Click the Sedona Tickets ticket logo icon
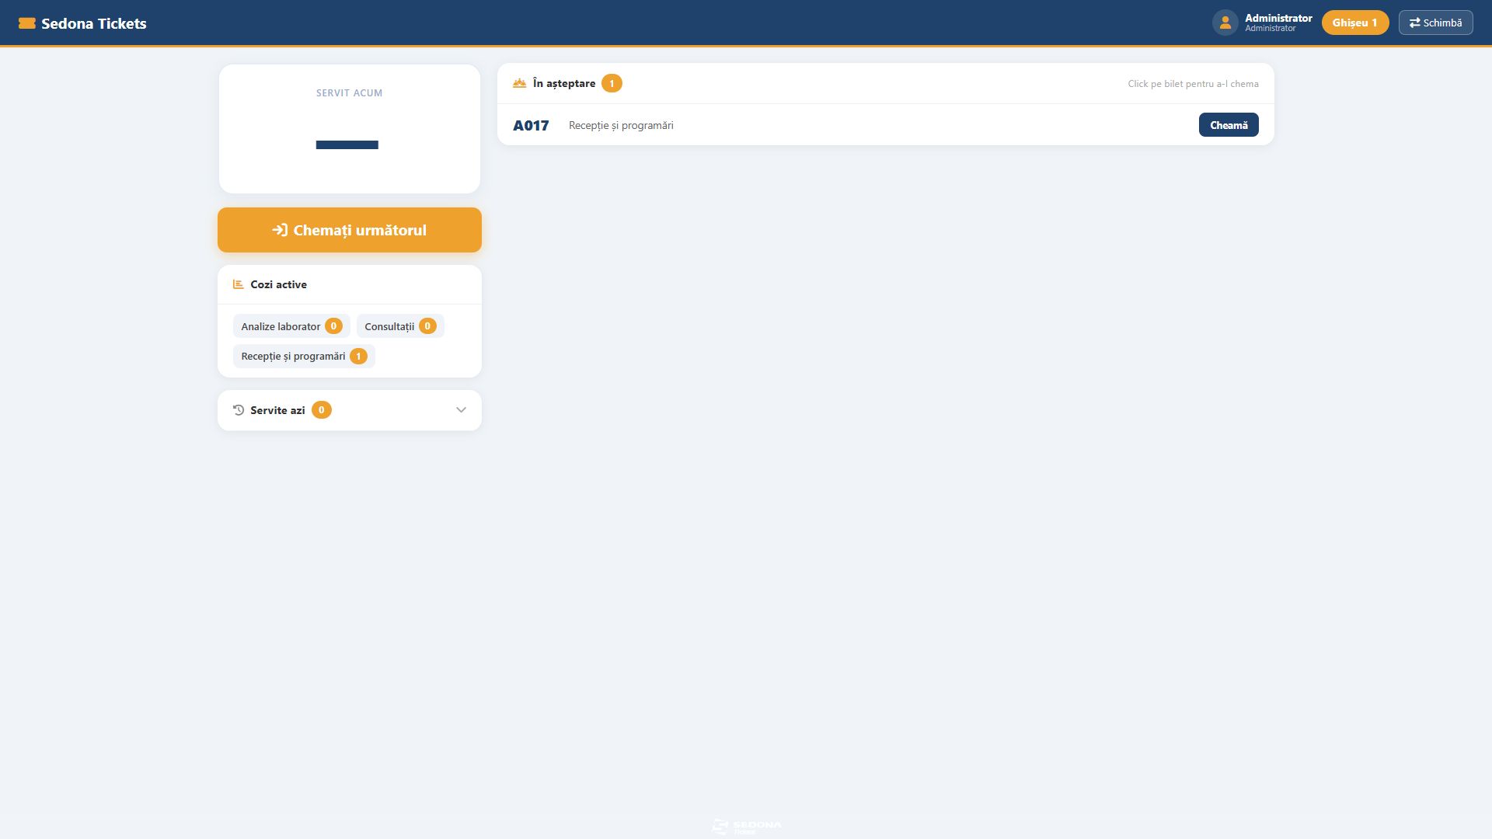This screenshot has height=839, width=1492. [27, 23]
